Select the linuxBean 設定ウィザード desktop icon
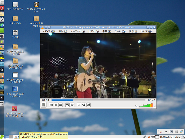The image size is (185, 139). point(15,92)
